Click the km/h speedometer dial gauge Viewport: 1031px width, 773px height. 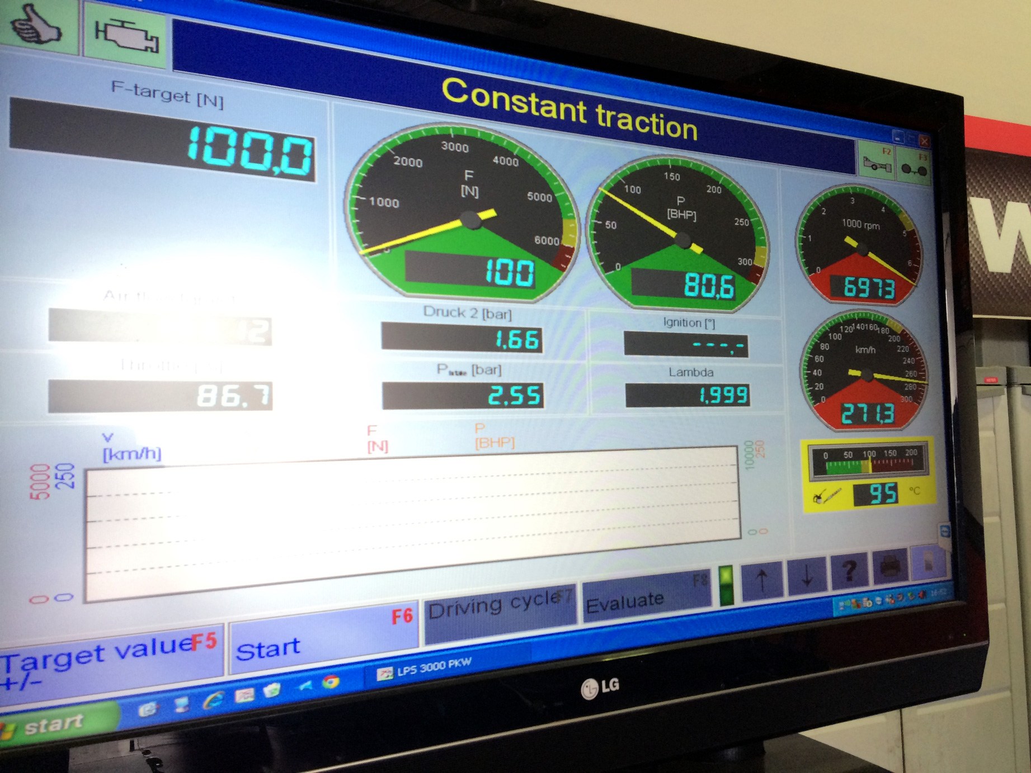(865, 371)
